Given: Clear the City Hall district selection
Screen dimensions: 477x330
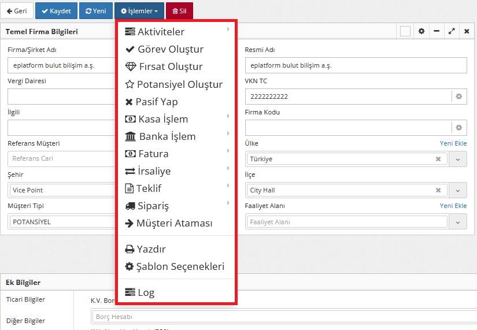Looking at the screenshot, I should (438, 190).
